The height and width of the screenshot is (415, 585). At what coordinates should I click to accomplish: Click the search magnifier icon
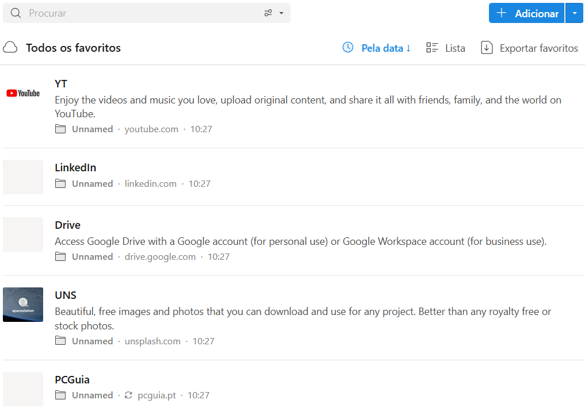(16, 13)
